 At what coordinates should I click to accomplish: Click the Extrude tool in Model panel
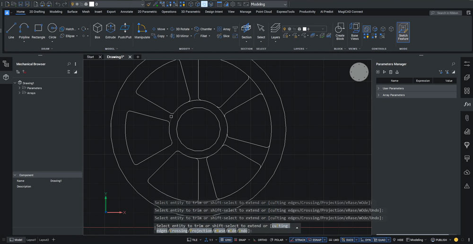point(110,30)
